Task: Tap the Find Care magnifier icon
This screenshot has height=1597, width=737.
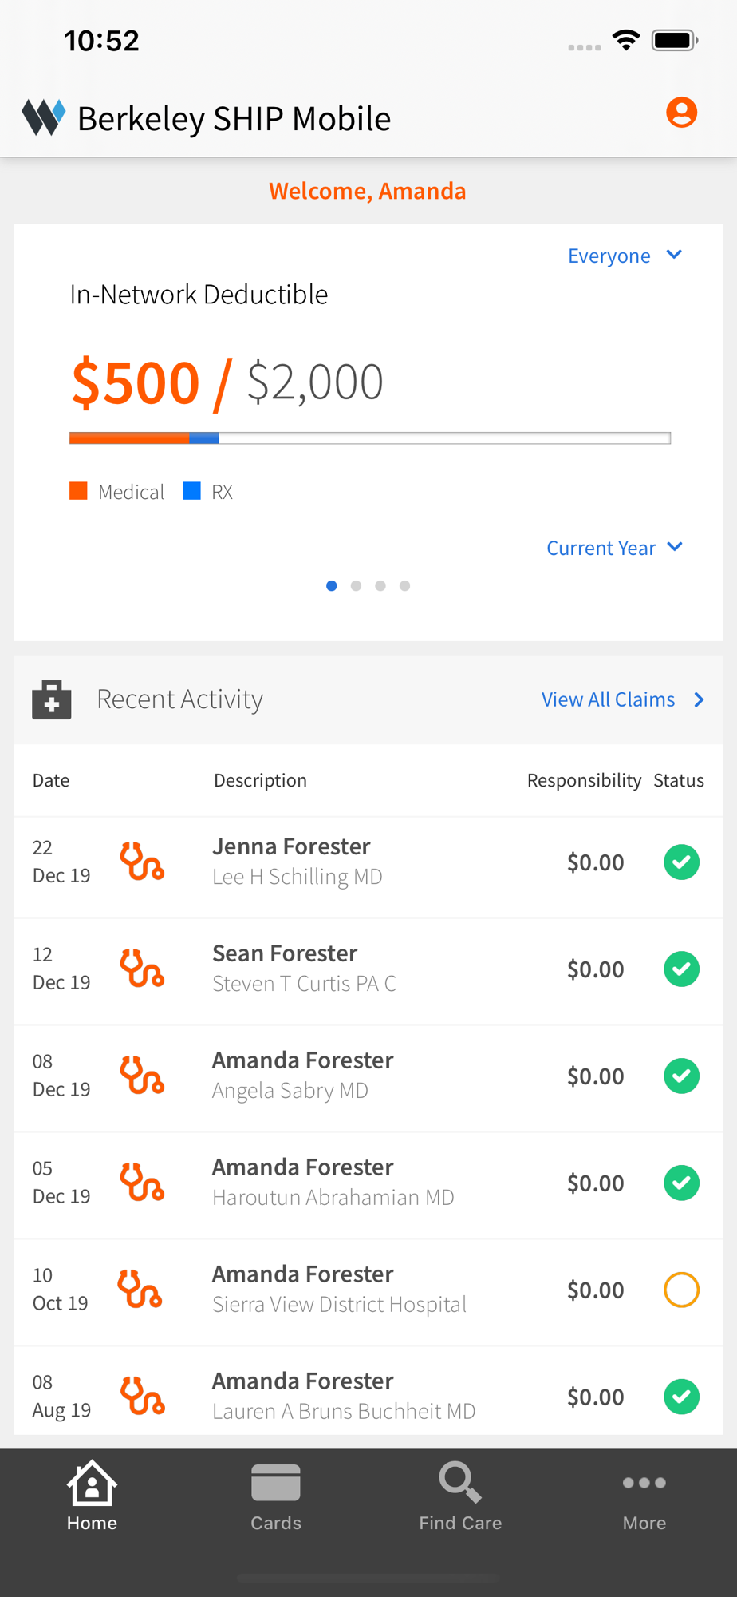Action: pos(460,1483)
